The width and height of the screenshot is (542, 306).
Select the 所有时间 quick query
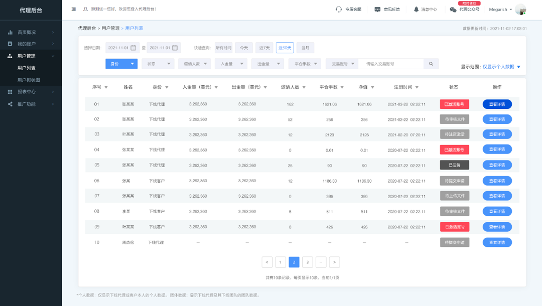224,48
